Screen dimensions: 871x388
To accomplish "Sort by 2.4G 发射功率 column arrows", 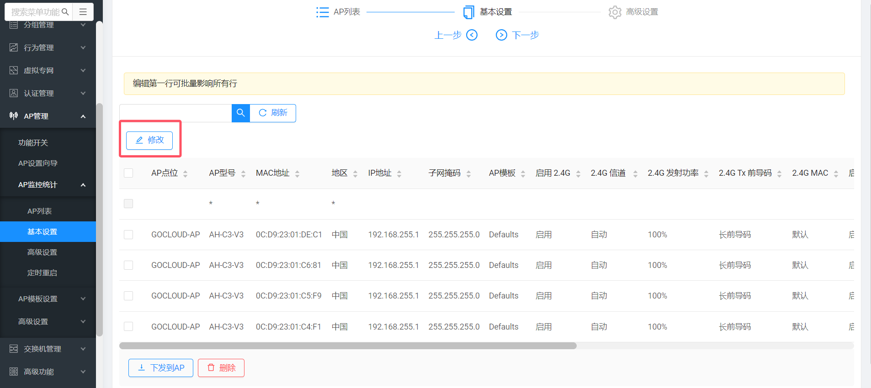I will [x=706, y=173].
